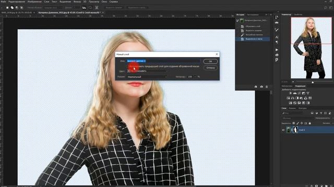Add a Levels adjustment

click(295, 93)
